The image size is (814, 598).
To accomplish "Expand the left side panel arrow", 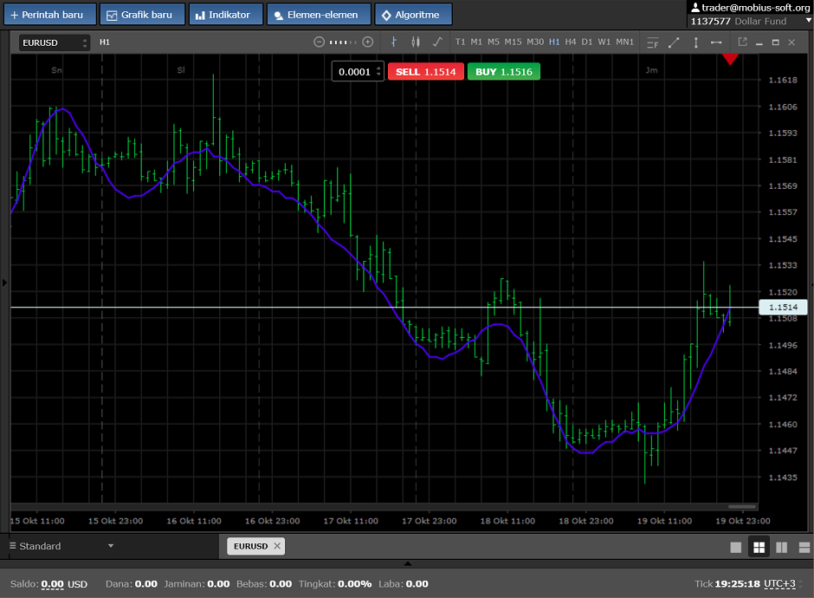I will (x=4, y=283).
